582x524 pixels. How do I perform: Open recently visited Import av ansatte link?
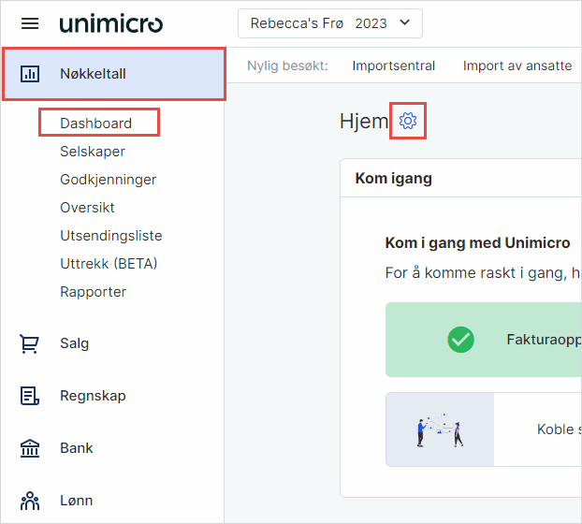click(517, 65)
